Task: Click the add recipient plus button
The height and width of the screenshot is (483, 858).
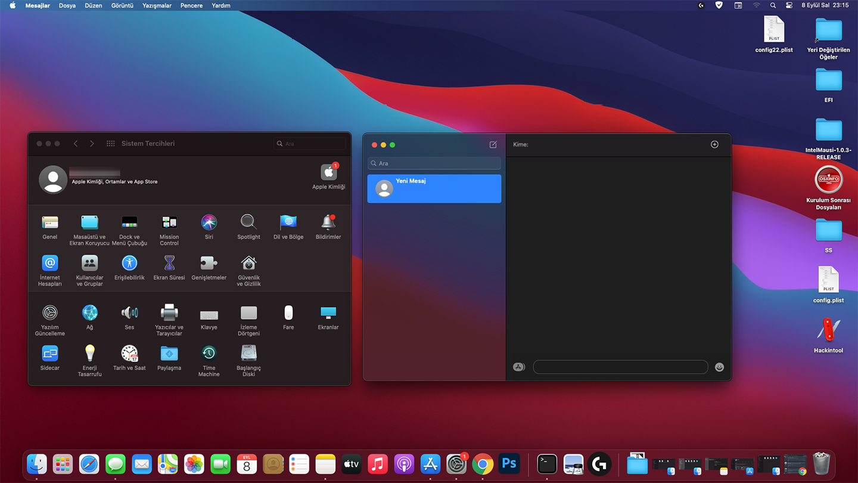Action: (714, 144)
